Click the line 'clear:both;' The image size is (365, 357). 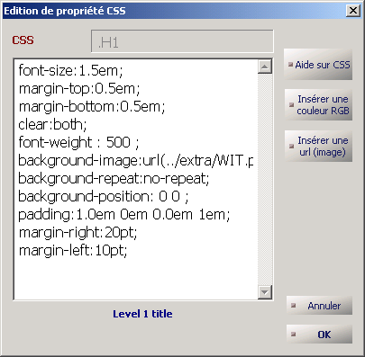pos(52,125)
